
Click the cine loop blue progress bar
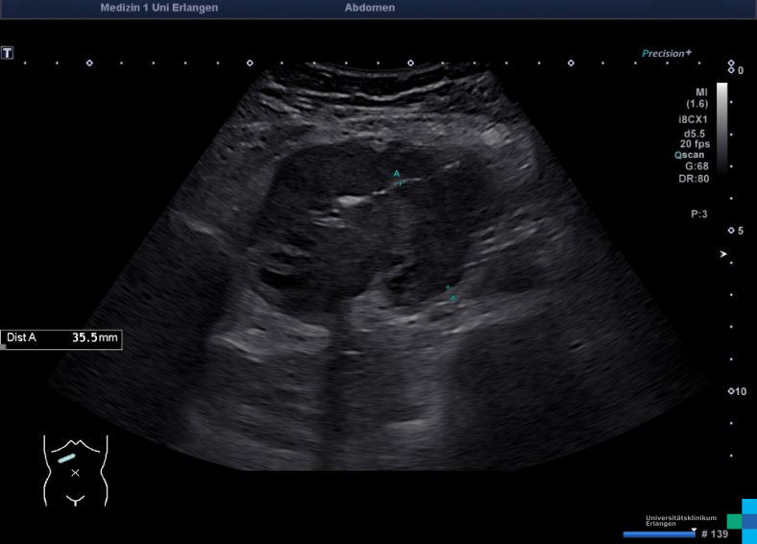tap(658, 534)
